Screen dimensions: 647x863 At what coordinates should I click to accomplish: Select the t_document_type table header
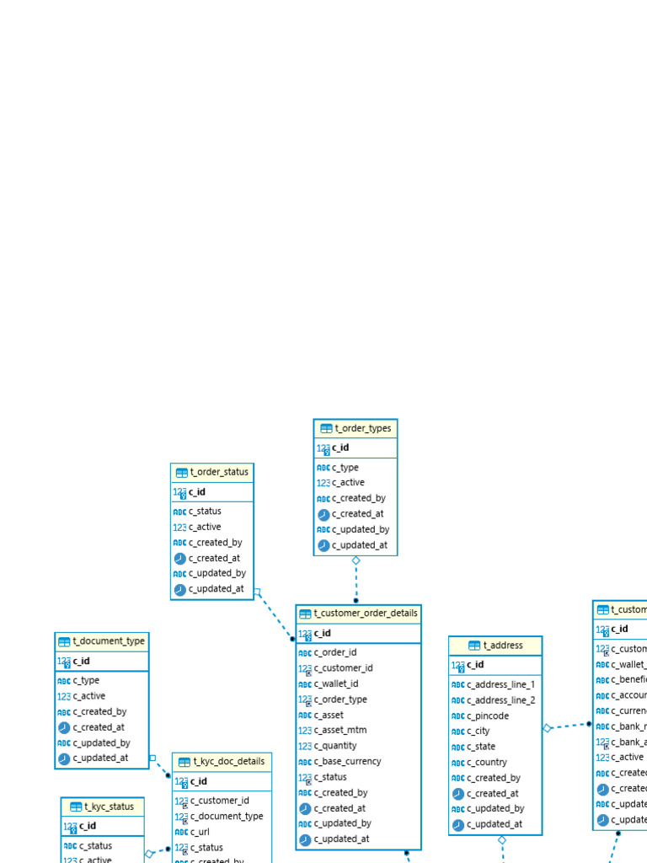[x=102, y=641]
